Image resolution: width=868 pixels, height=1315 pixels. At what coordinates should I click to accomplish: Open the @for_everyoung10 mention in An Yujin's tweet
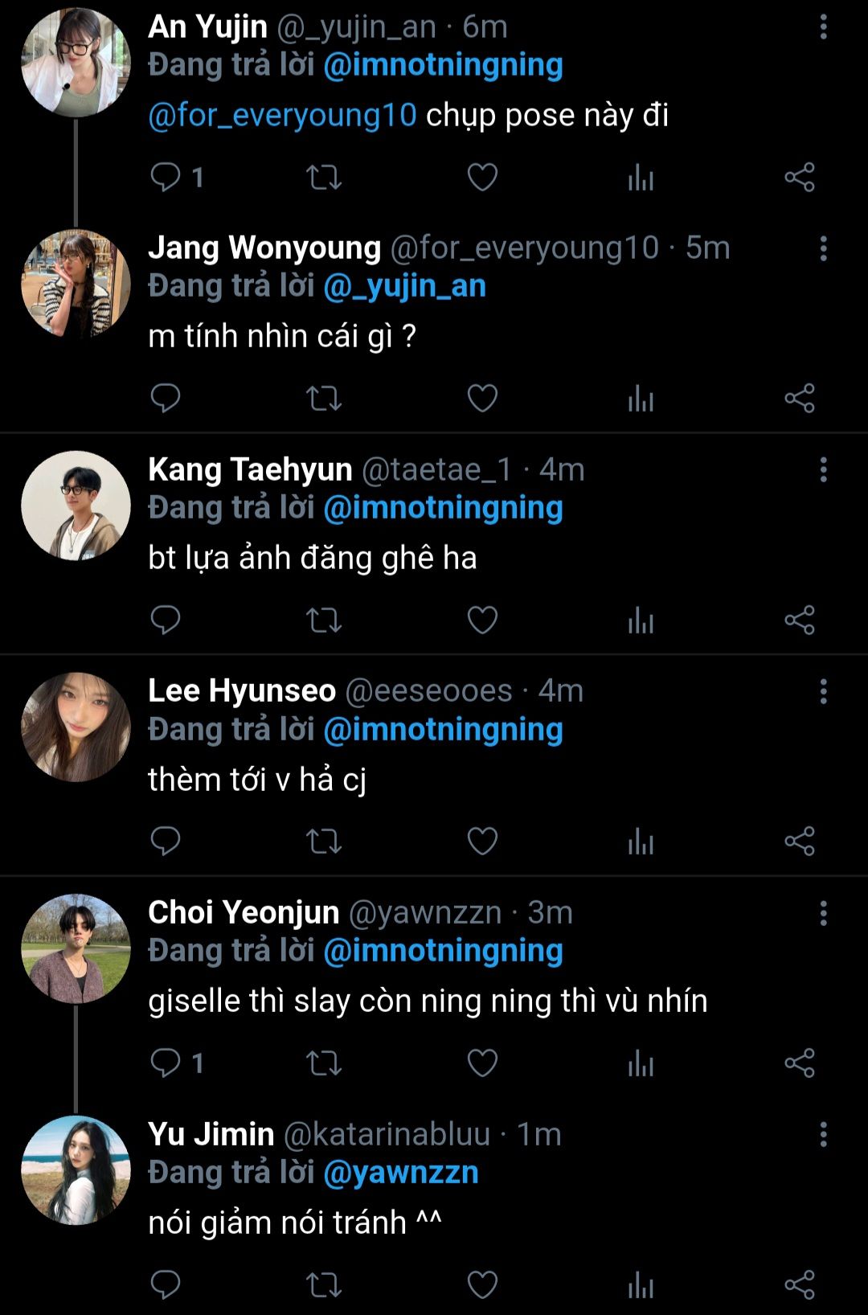pyautogui.click(x=282, y=116)
